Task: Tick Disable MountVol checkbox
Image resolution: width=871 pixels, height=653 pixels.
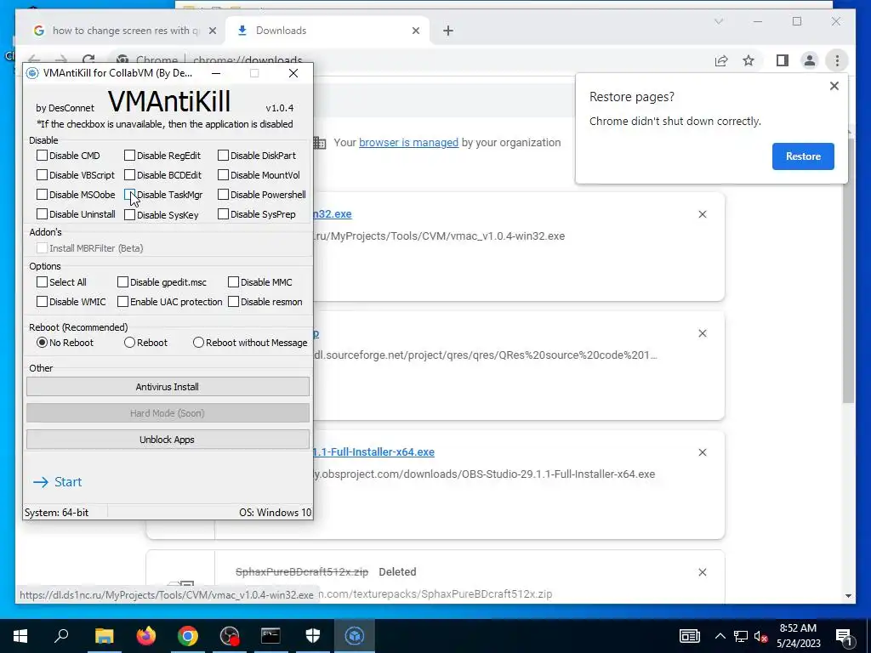Action: (223, 175)
